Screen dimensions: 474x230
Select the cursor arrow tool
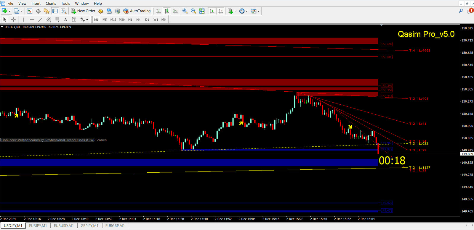pyautogui.click(x=5, y=20)
